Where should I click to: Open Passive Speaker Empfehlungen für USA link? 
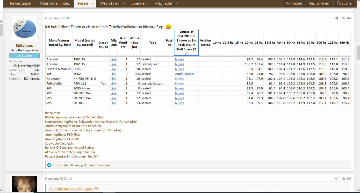pos(72,156)
